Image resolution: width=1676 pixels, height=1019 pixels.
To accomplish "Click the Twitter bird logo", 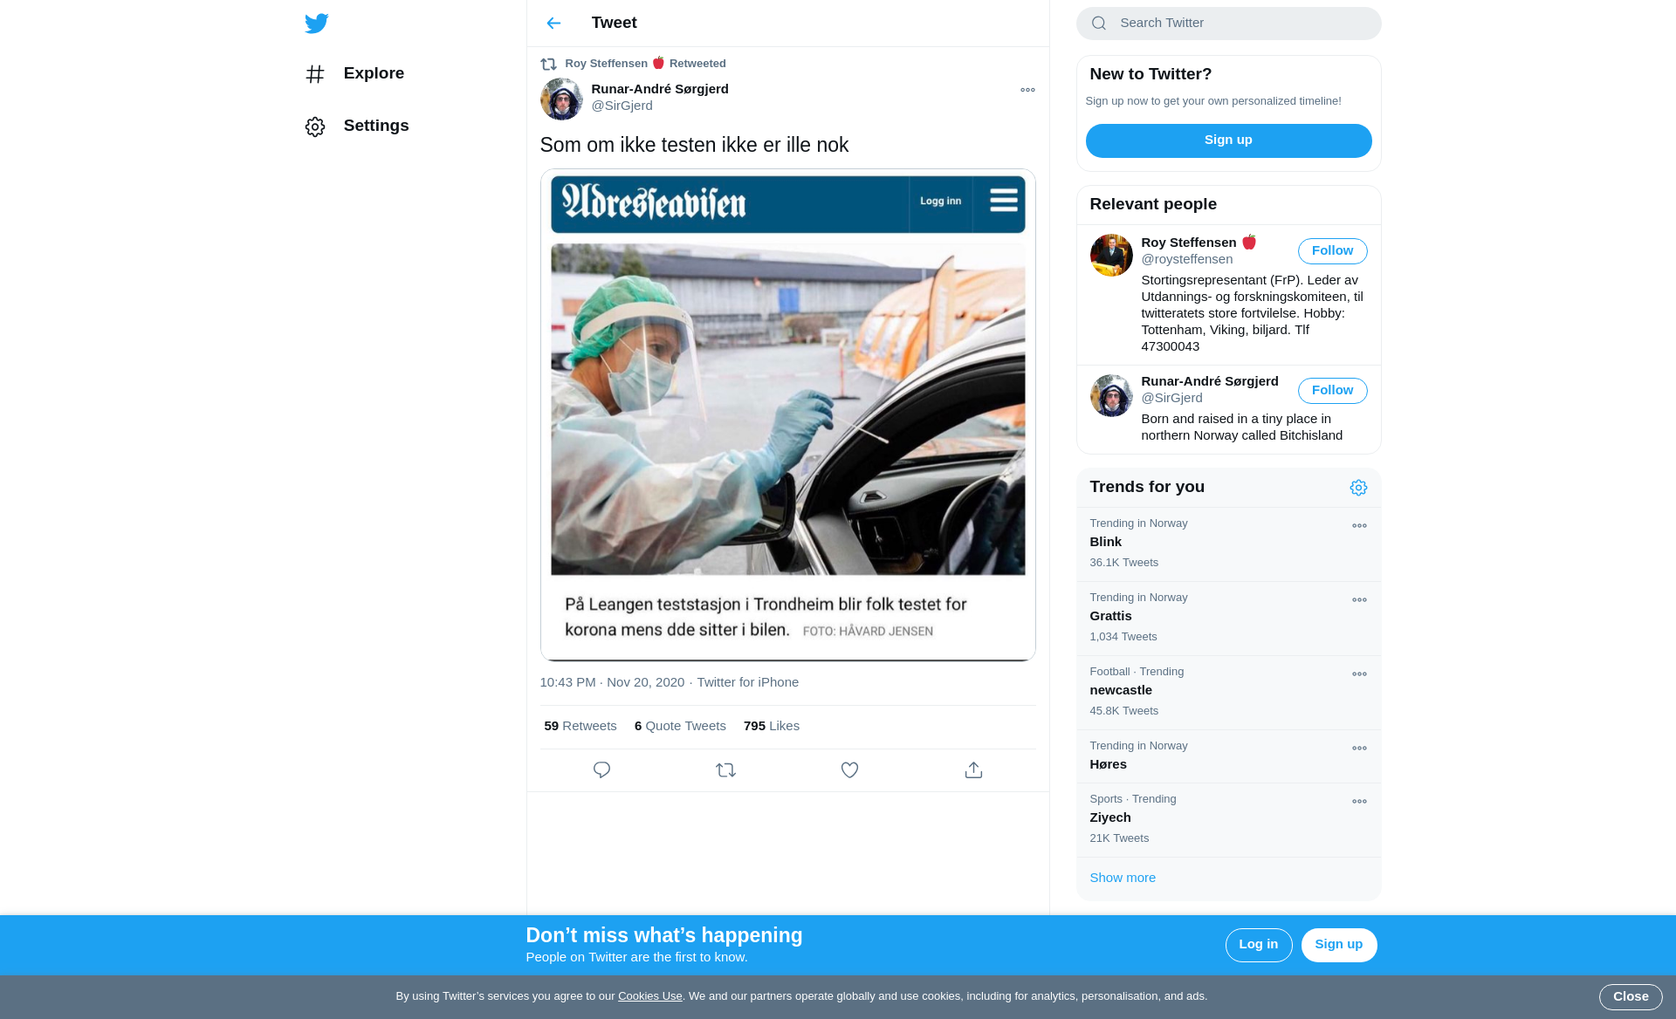I will pos(317,24).
